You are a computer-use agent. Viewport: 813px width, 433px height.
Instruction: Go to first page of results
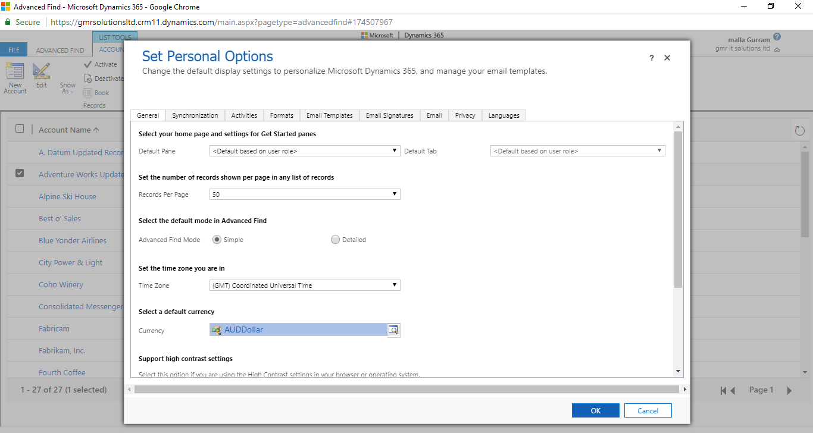[723, 390]
